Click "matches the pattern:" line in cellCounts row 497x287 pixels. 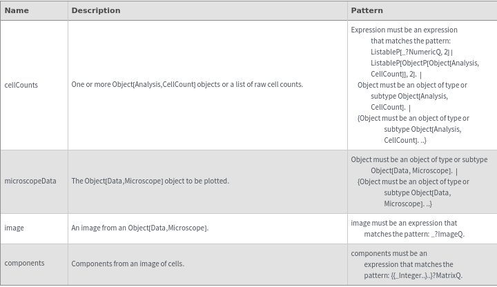[x=410, y=41]
